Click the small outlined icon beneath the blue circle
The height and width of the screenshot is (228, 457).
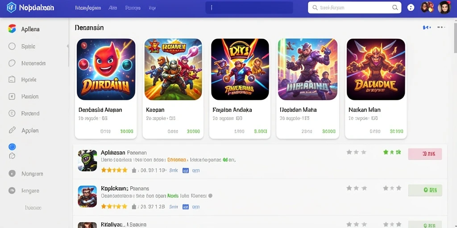[x=12, y=156]
